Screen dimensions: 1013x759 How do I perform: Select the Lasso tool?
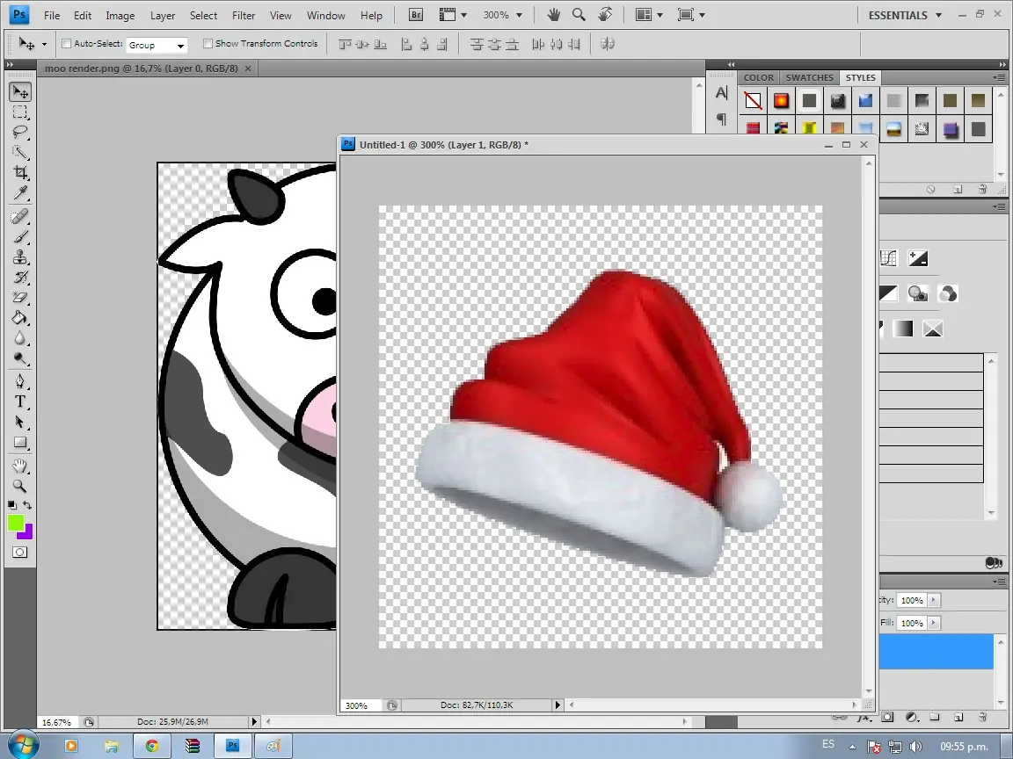[x=20, y=133]
